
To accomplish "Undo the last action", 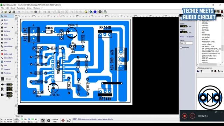I will click(x=19, y=12).
